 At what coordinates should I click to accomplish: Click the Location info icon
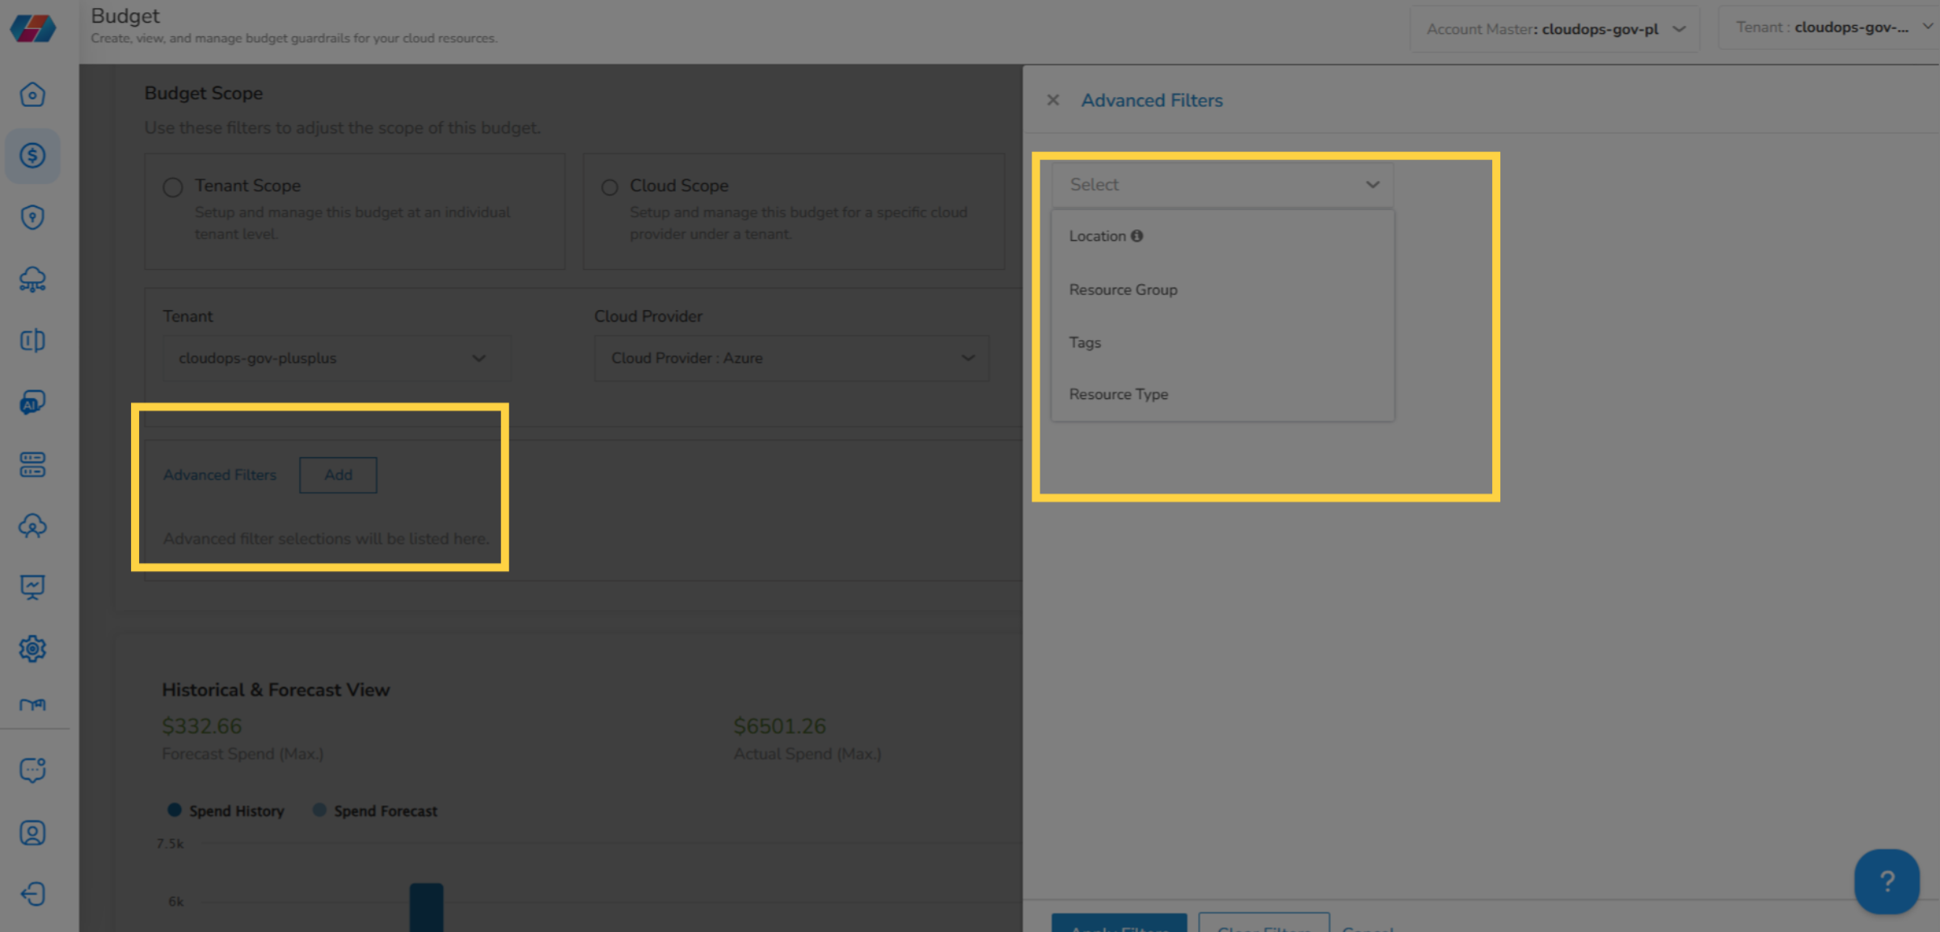[x=1137, y=236]
